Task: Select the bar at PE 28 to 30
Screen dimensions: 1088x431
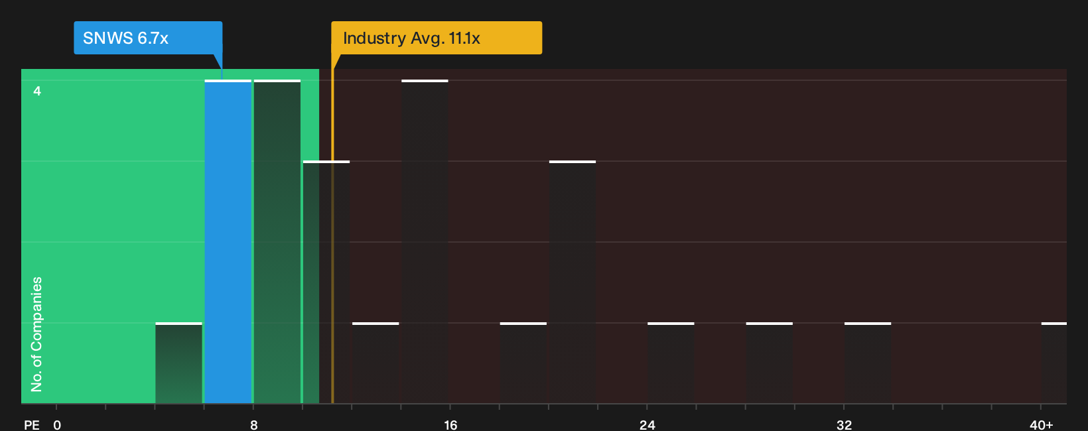Action: tap(770, 363)
